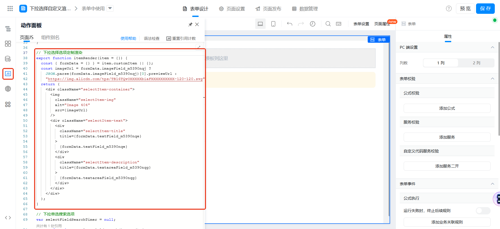Select the 1 列 column option
500x229 pixels.
coord(441,63)
